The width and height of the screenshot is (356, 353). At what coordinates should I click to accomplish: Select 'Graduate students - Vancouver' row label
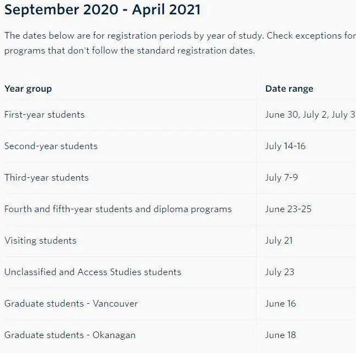(71, 304)
